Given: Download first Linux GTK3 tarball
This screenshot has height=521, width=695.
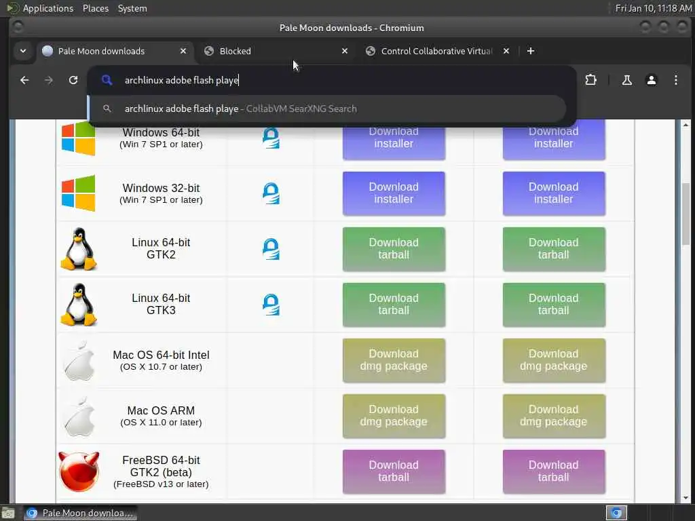Looking at the screenshot, I should click(x=394, y=305).
